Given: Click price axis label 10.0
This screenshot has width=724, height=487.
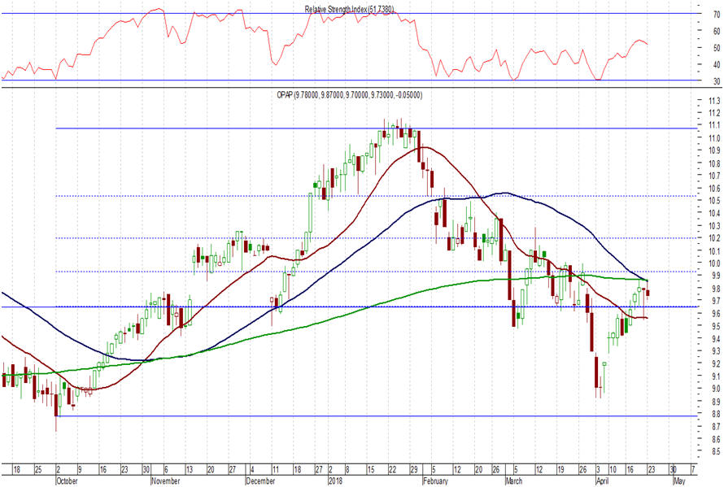Looking at the screenshot, I should [x=714, y=263].
